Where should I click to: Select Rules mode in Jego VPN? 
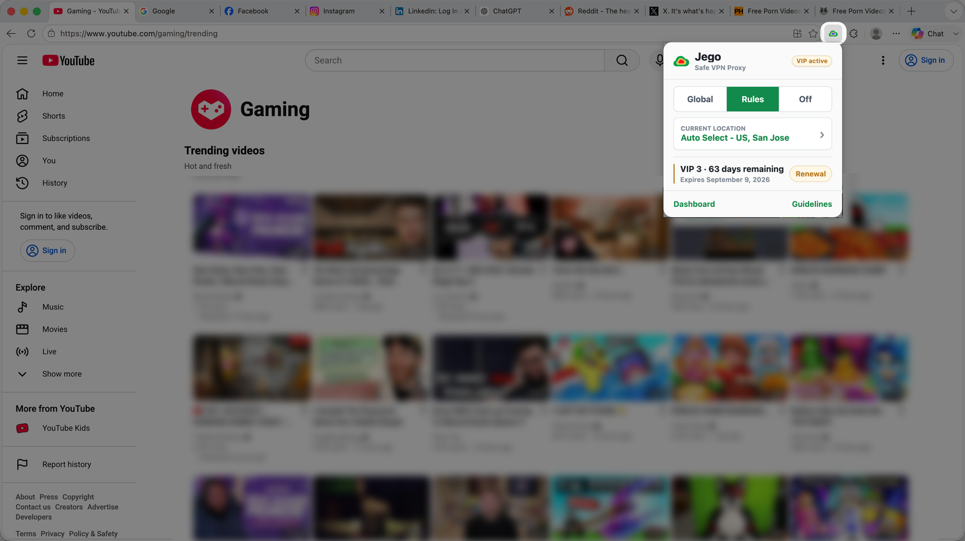[x=753, y=99]
